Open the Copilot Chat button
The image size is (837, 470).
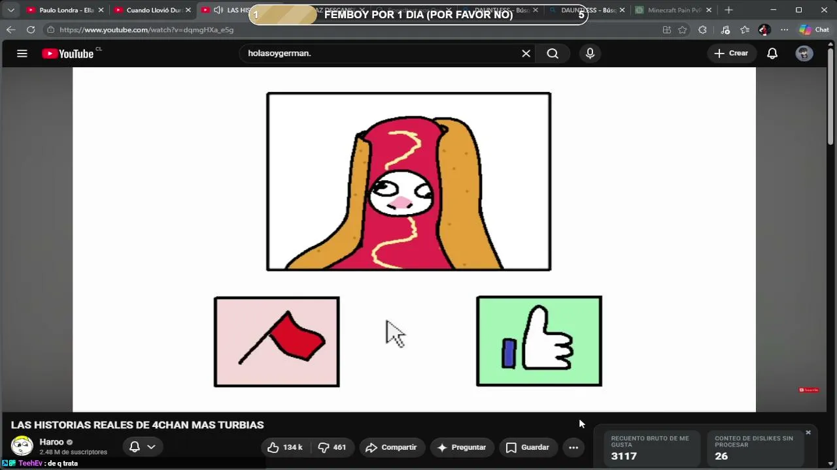pos(814,30)
